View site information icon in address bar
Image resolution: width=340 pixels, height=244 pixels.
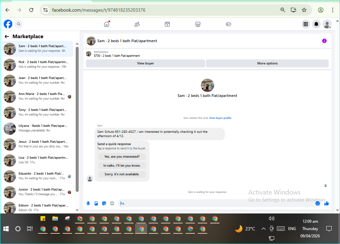[45, 10]
